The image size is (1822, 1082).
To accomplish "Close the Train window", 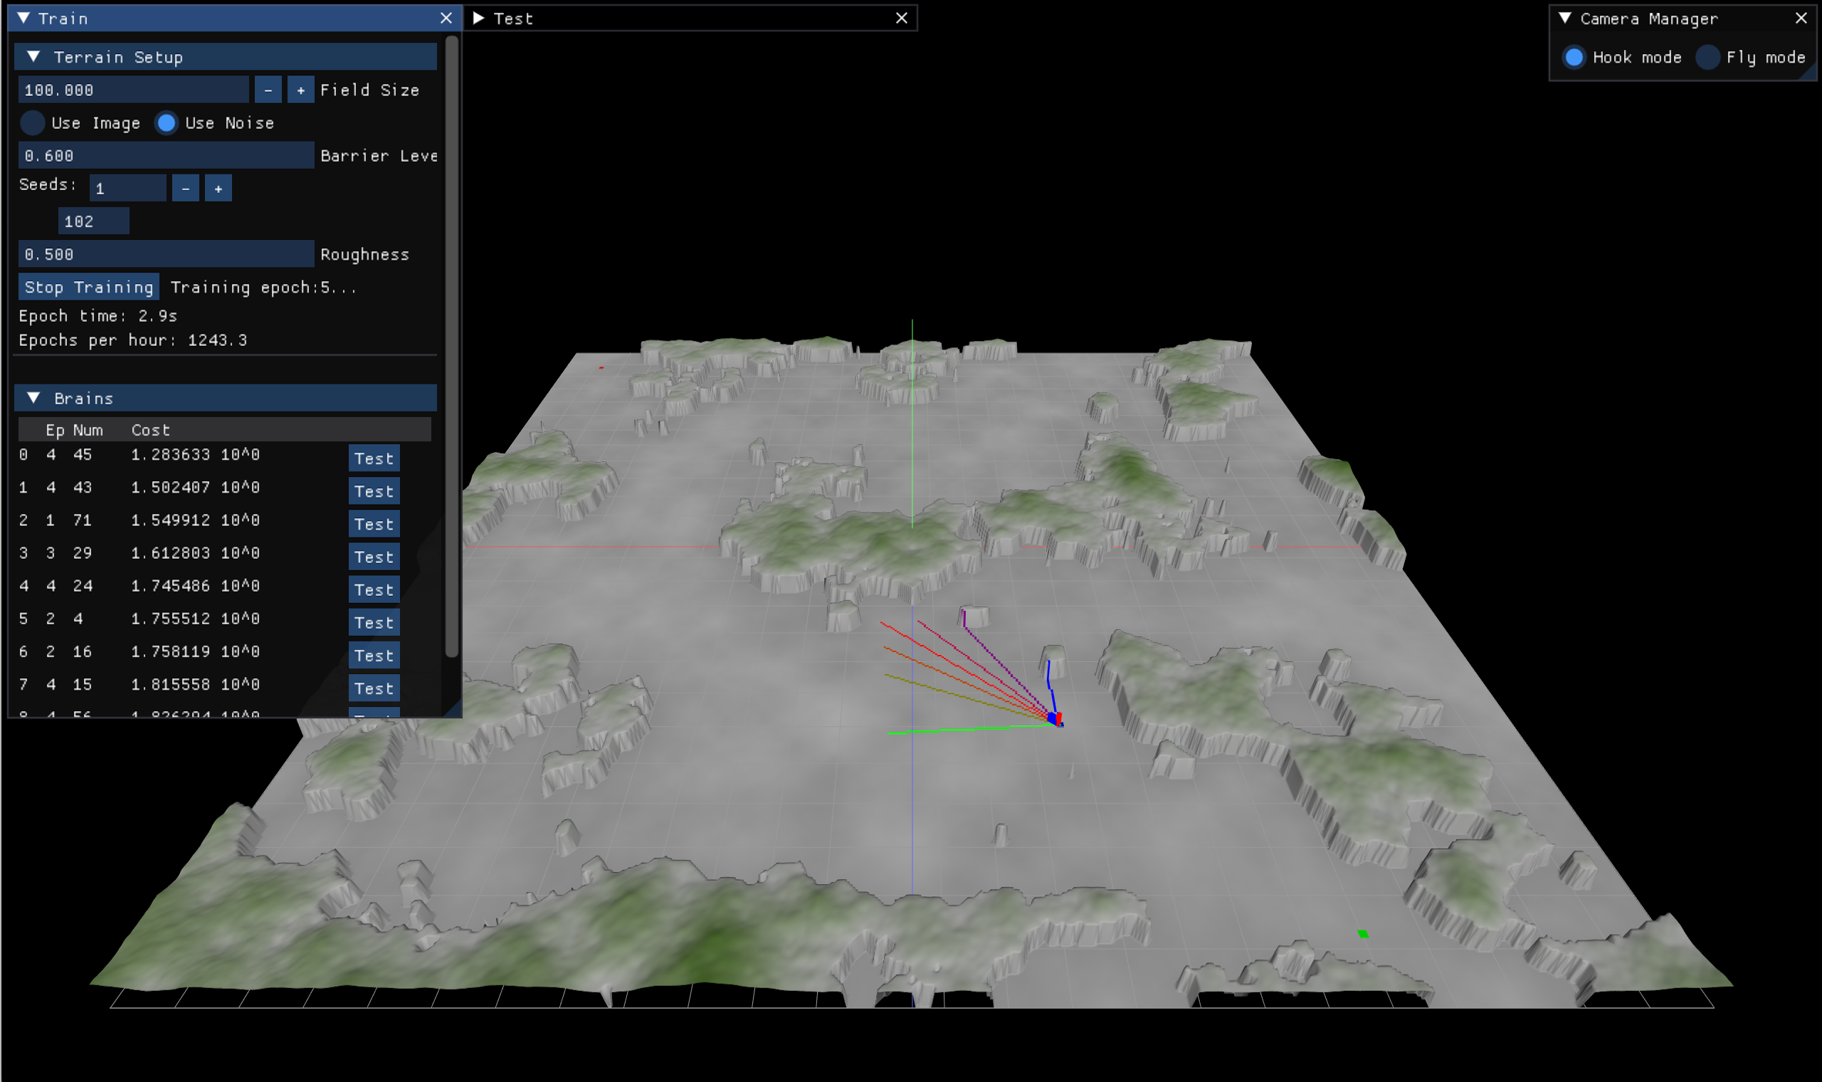I will point(446,19).
